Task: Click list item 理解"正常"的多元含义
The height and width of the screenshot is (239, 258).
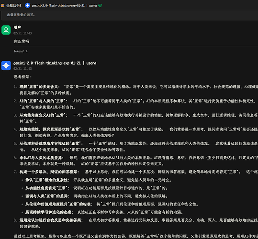Action: point(40,87)
